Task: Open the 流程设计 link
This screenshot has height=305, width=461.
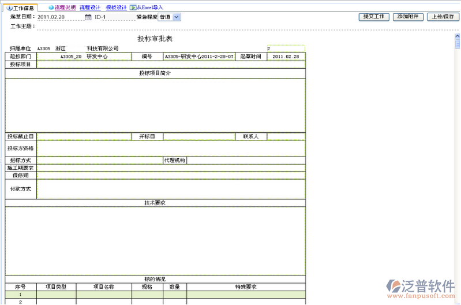Action: 89,8
